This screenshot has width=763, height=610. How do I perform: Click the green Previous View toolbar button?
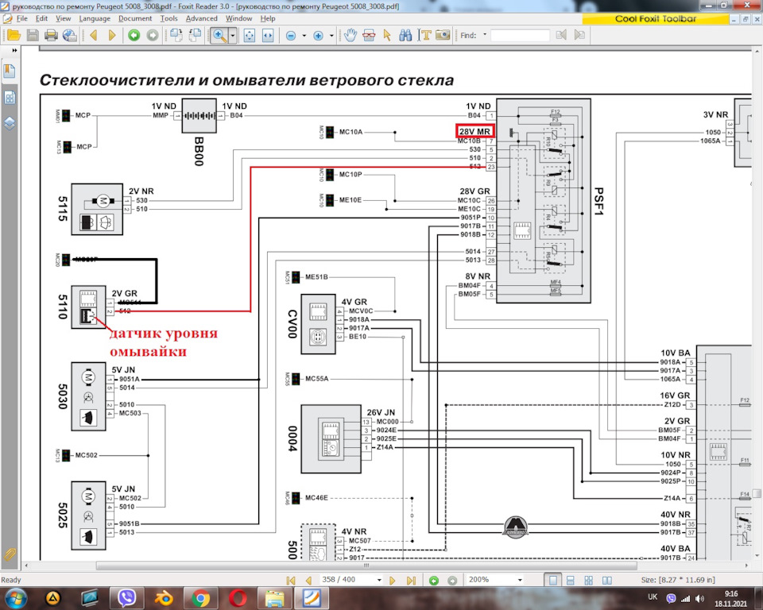pos(134,35)
